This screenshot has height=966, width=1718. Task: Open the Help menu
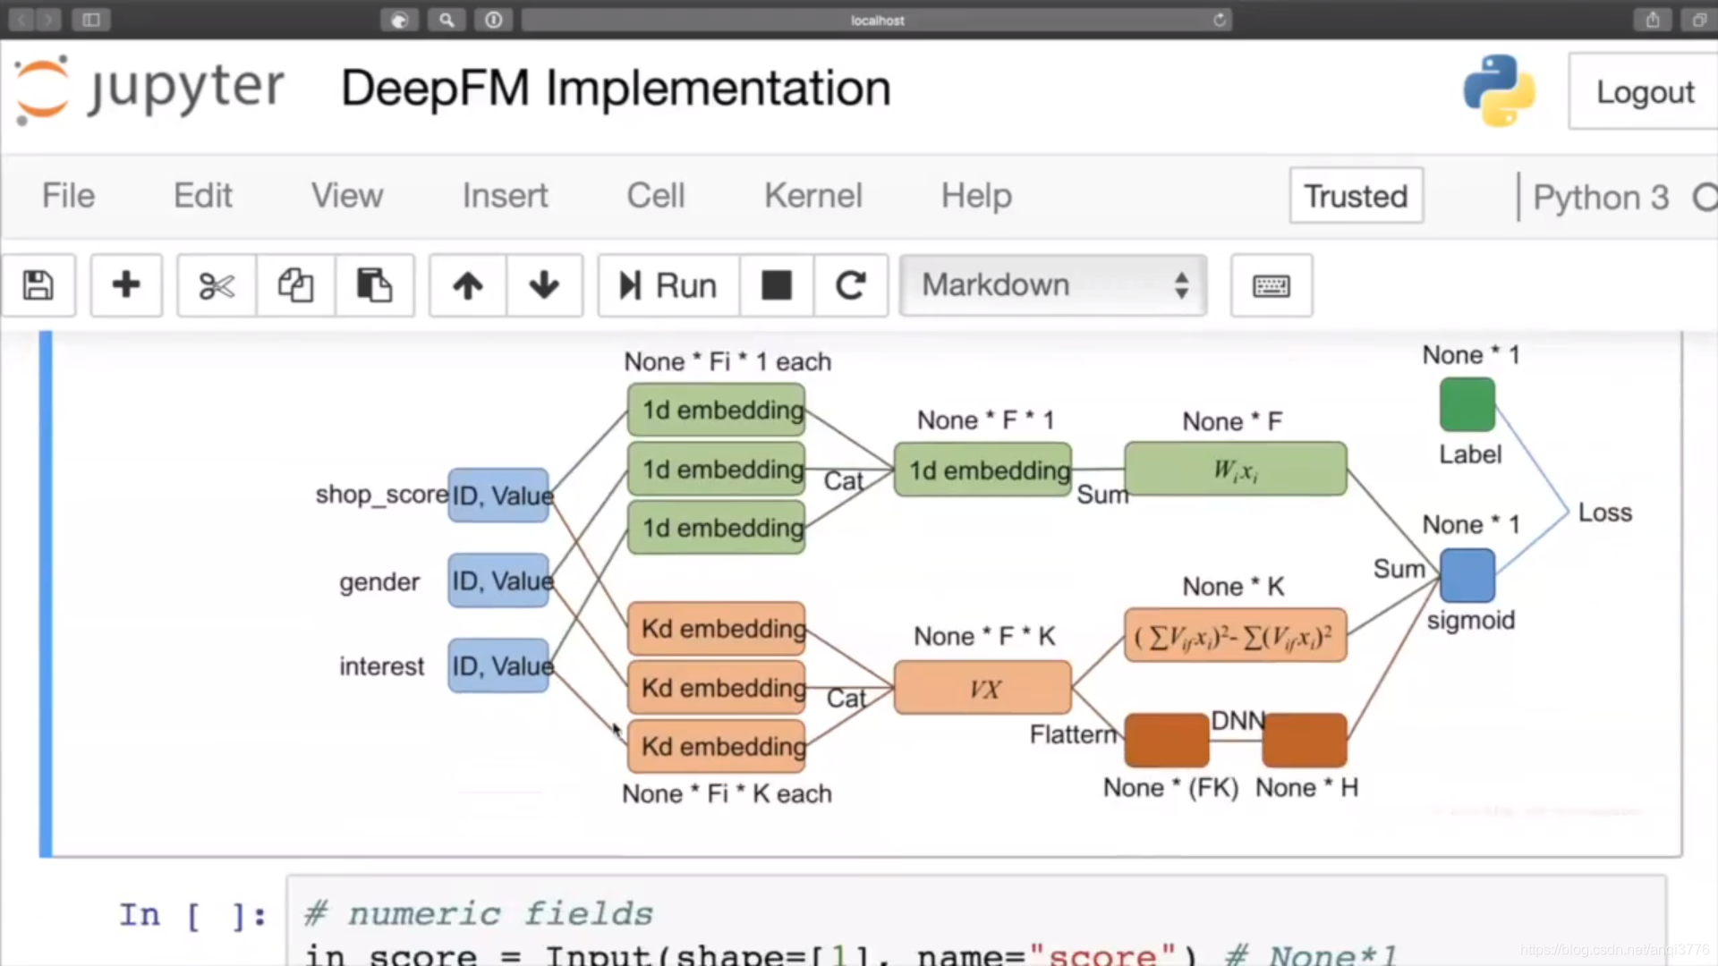976,196
